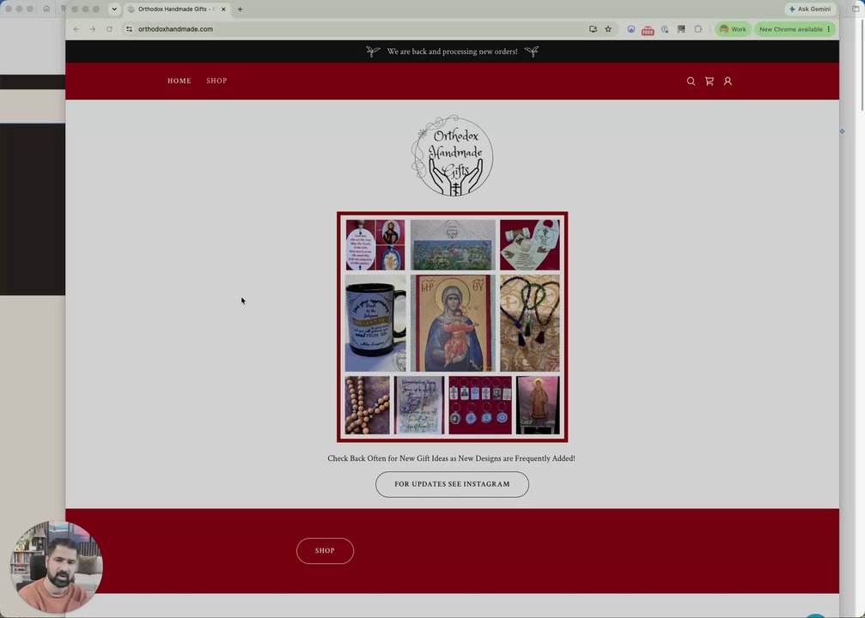The height and width of the screenshot is (618, 865).
Task: Click the oval ornaments photo
Action: point(375,245)
